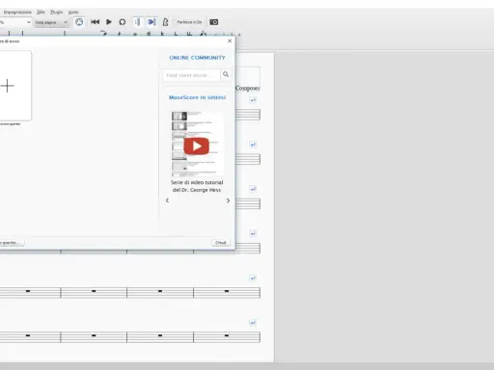Open the Vista pagina view mode dropdown
The width and height of the screenshot is (494, 370).
click(x=51, y=22)
